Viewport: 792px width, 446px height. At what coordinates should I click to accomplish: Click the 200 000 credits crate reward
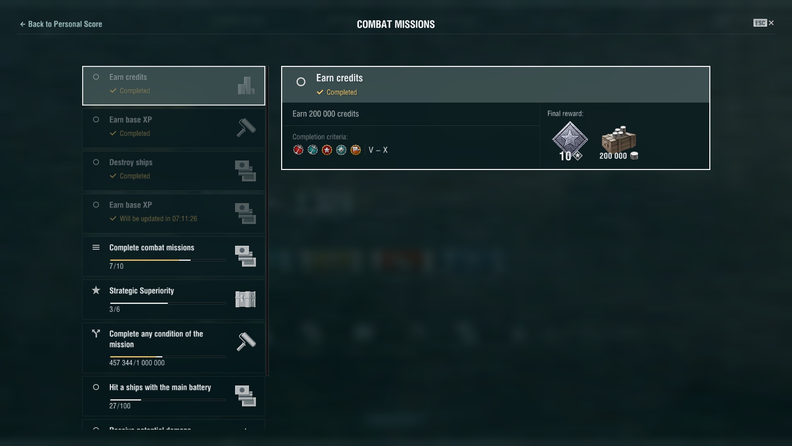[619, 143]
